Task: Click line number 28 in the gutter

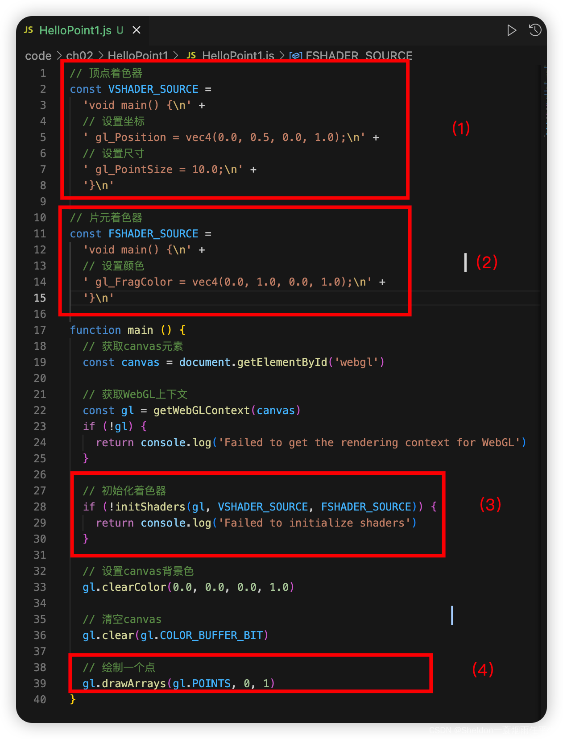Action: (x=40, y=507)
